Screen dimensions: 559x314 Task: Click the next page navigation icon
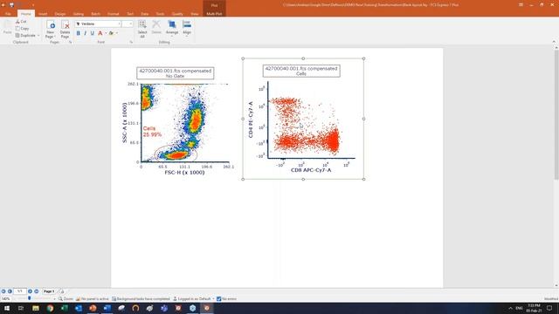(31, 291)
